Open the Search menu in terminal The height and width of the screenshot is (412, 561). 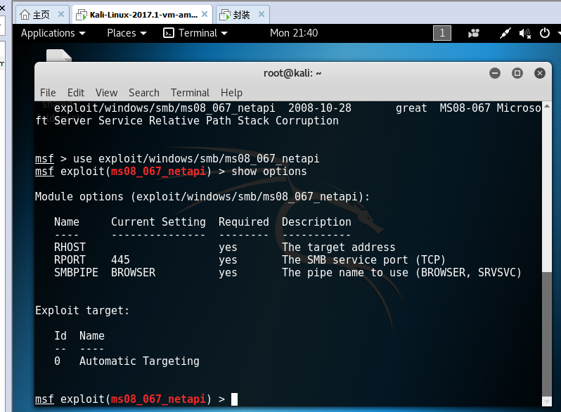[144, 93]
